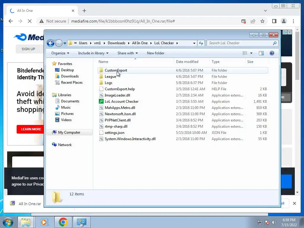Image resolution: width=304 pixels, height=228 pixels.
Task: Click Users in the address breadcrumb
Action: click(x=83, y=43)
